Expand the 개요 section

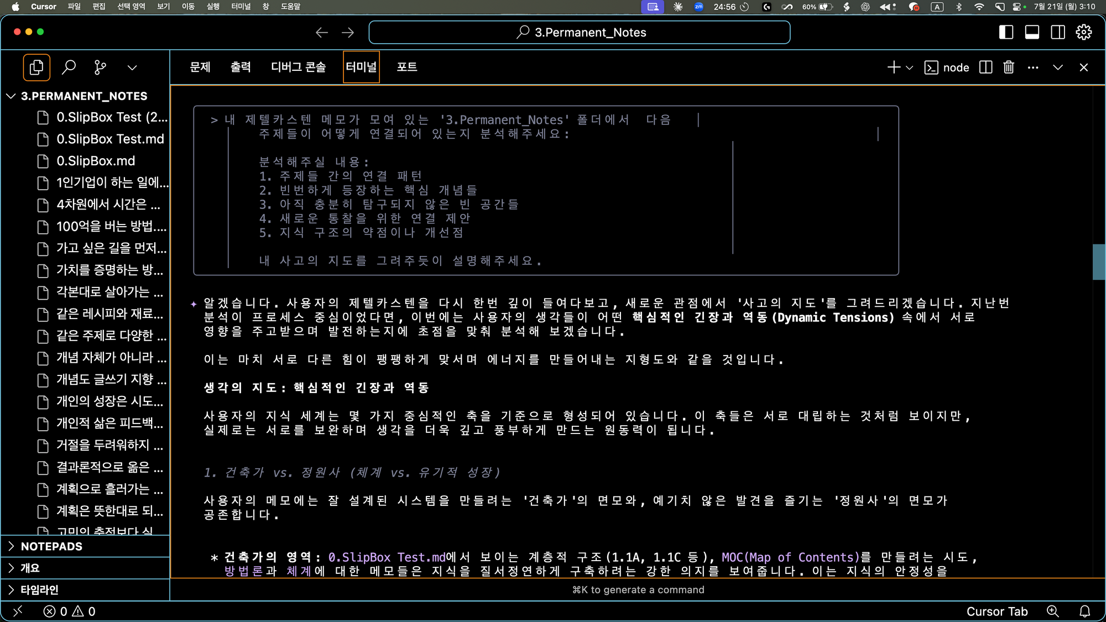pyautogui.click(x=85, y=568)
